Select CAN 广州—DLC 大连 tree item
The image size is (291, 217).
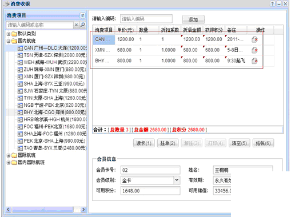point(55,48)
